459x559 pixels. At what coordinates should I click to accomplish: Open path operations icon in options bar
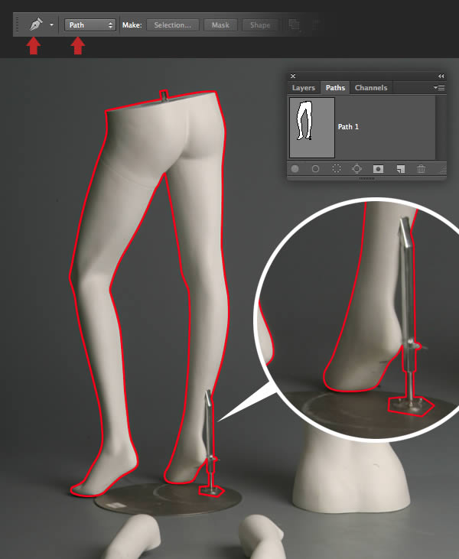pos(295,24)
